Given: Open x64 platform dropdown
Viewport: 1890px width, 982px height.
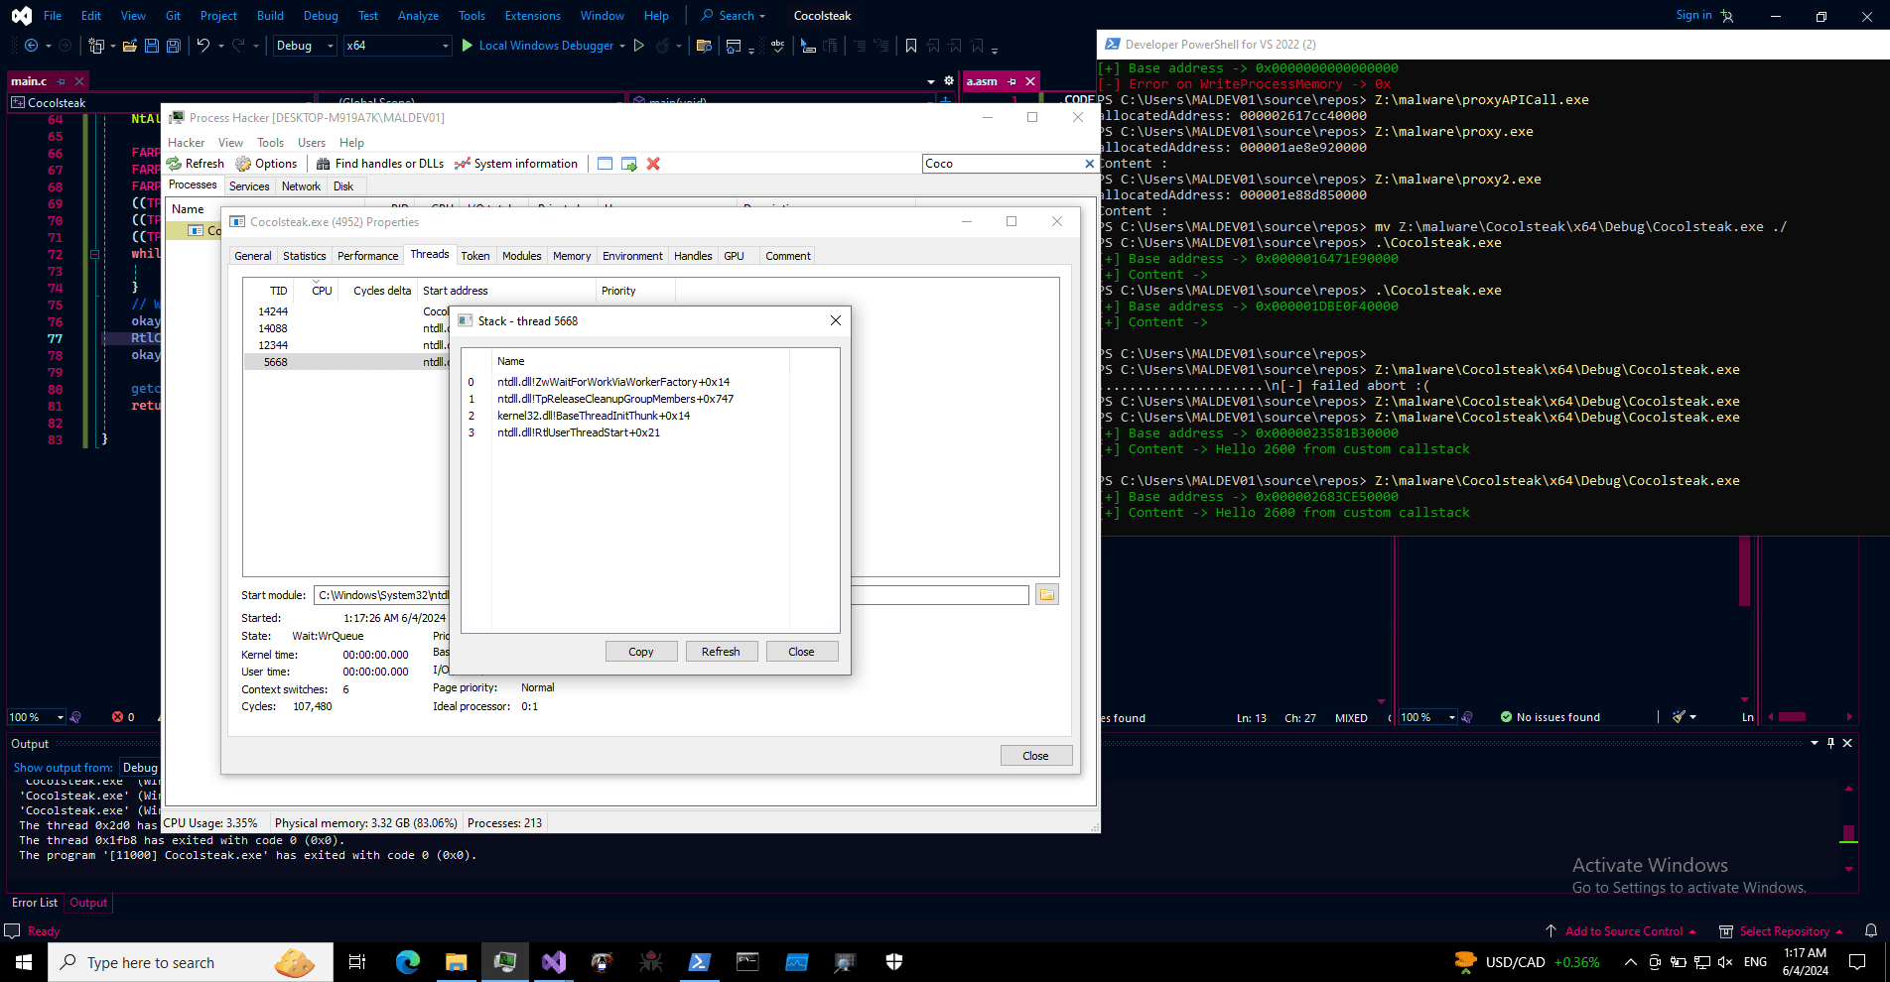Looking at the screenshot, I should tap(397, 46).
